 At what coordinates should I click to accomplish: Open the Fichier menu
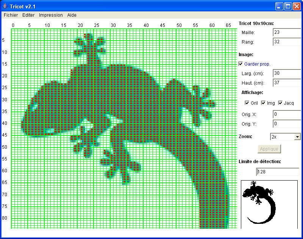click(11, 15)
